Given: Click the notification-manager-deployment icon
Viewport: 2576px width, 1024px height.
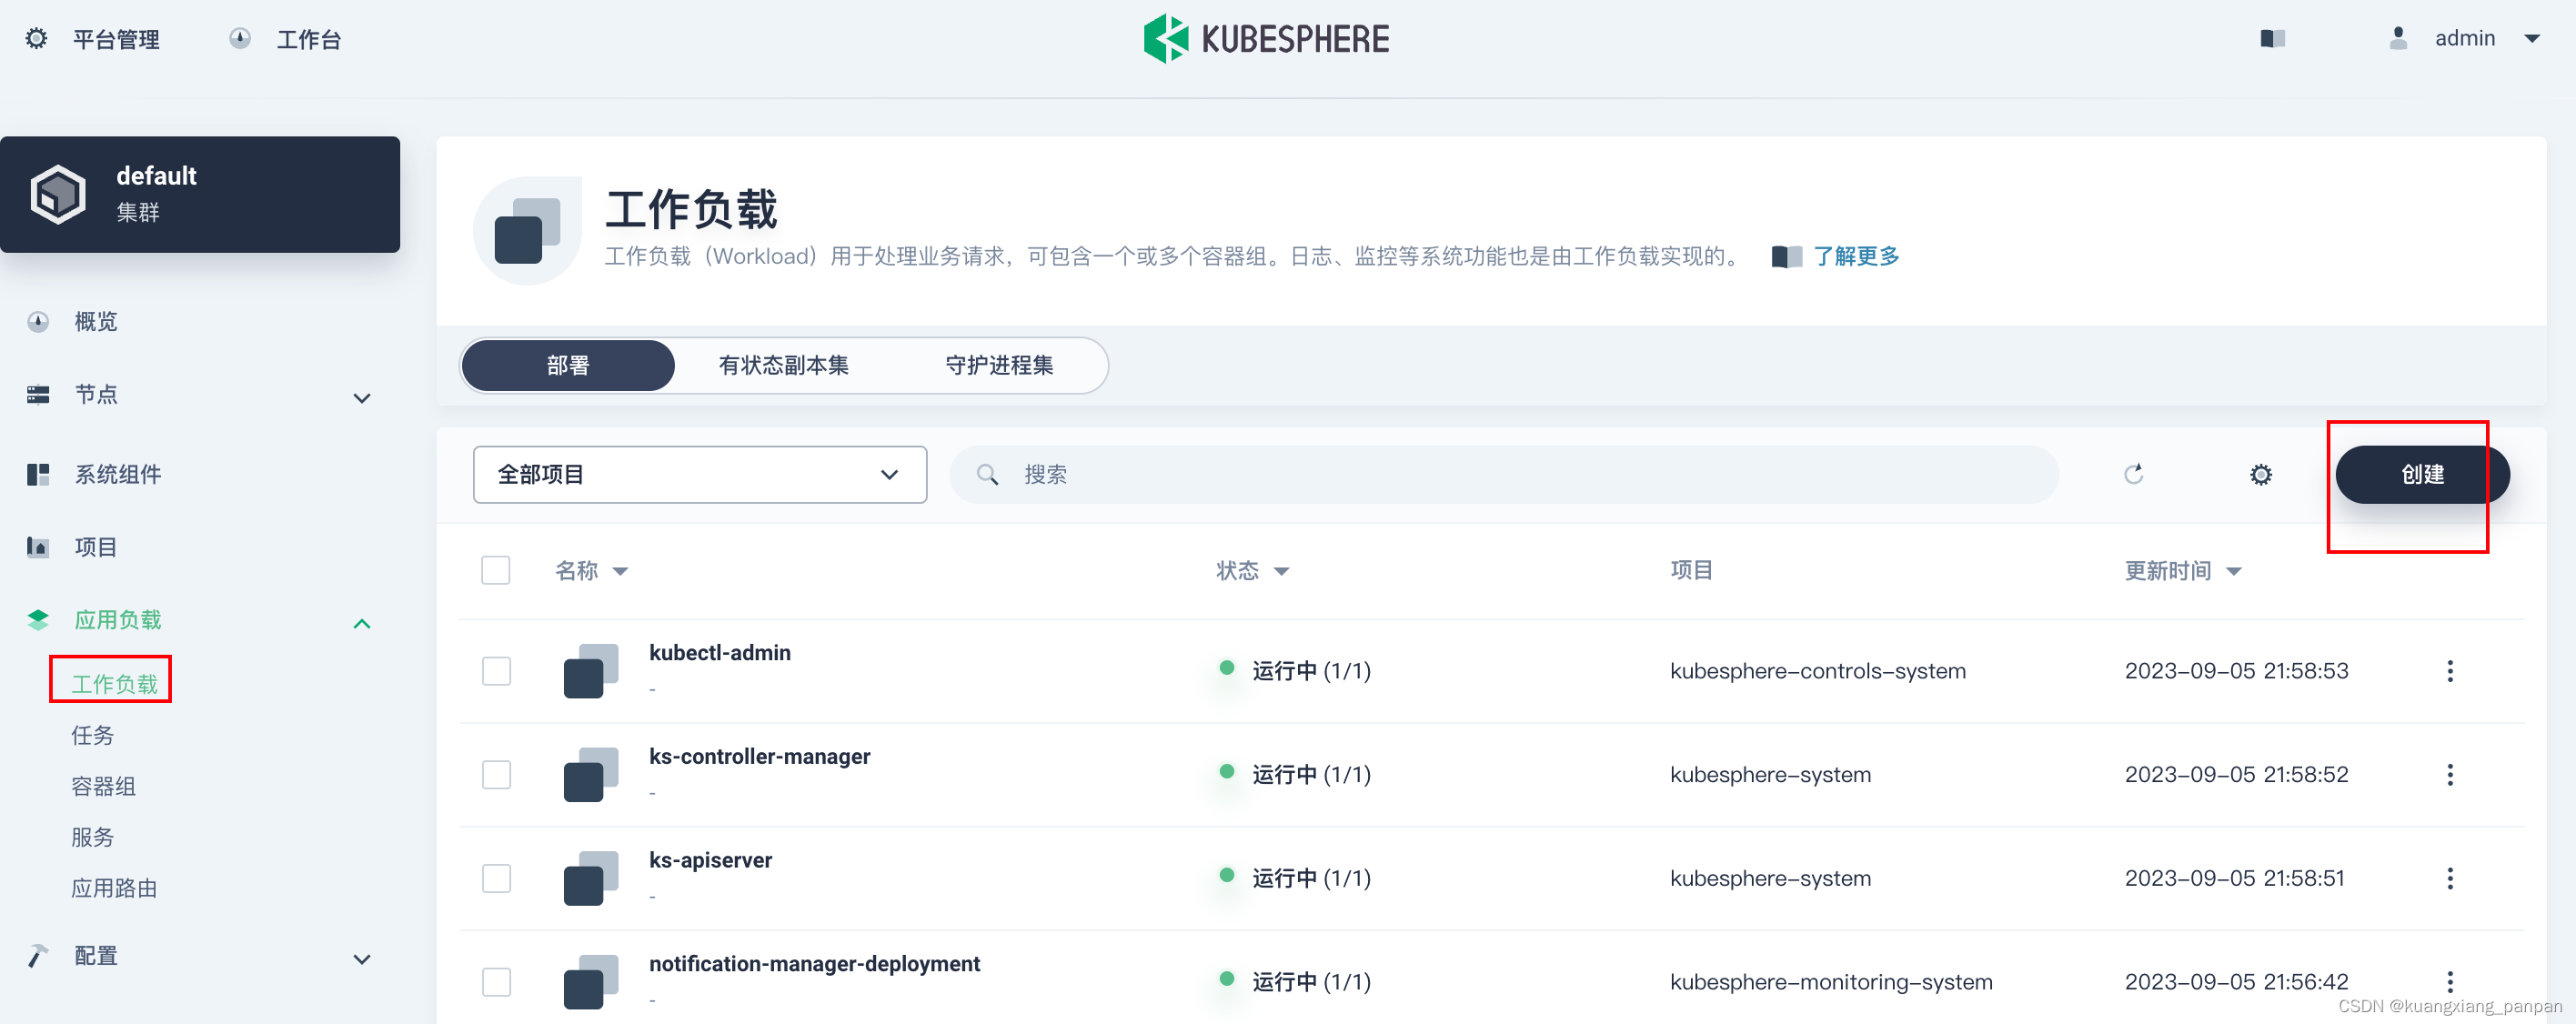Looking at the screenshot, I should pyautogui.click(x=591, y=982).
